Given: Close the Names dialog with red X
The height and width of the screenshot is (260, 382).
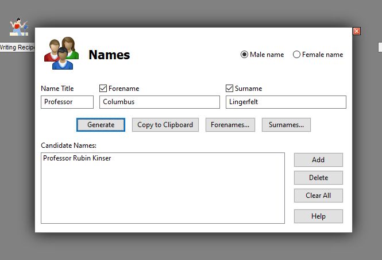Looking at the screenshot, I should (x=357, y=31).
